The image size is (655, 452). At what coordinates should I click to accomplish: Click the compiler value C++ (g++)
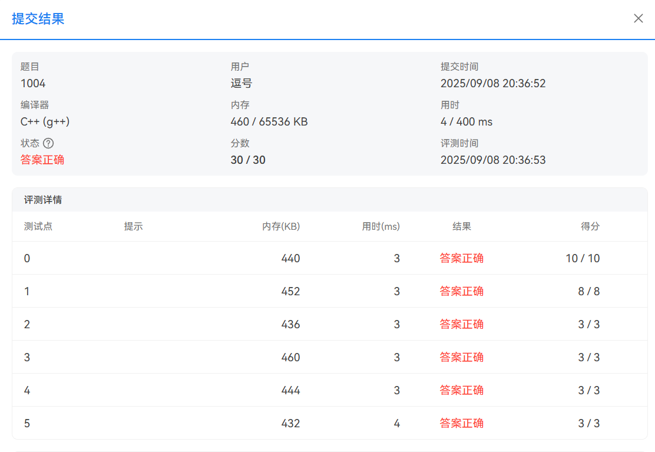[45, 121]
